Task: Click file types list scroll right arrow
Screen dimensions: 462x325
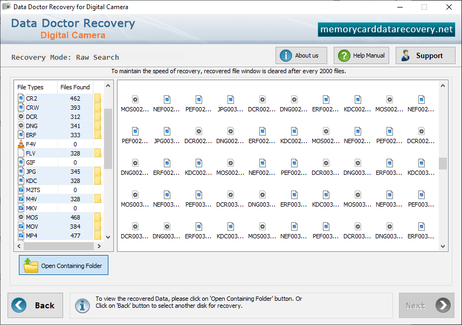Action: (99, 246)
